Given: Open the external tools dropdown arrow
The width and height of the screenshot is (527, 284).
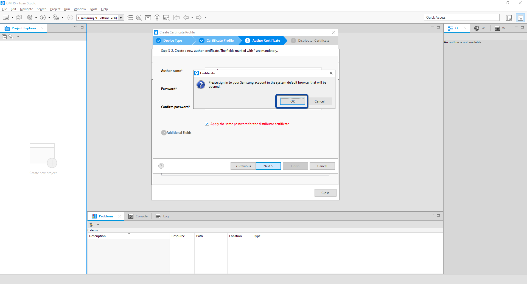Looking at the screenshot, I should point(63,18).
